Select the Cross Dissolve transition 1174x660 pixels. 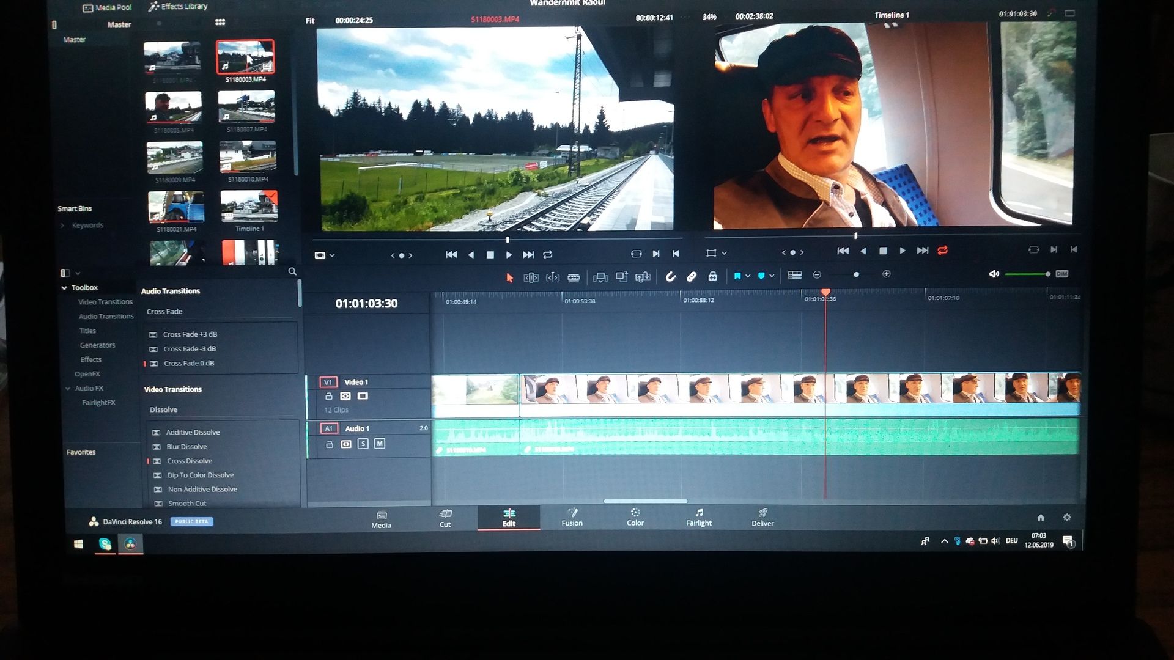[x=189, y=461]
